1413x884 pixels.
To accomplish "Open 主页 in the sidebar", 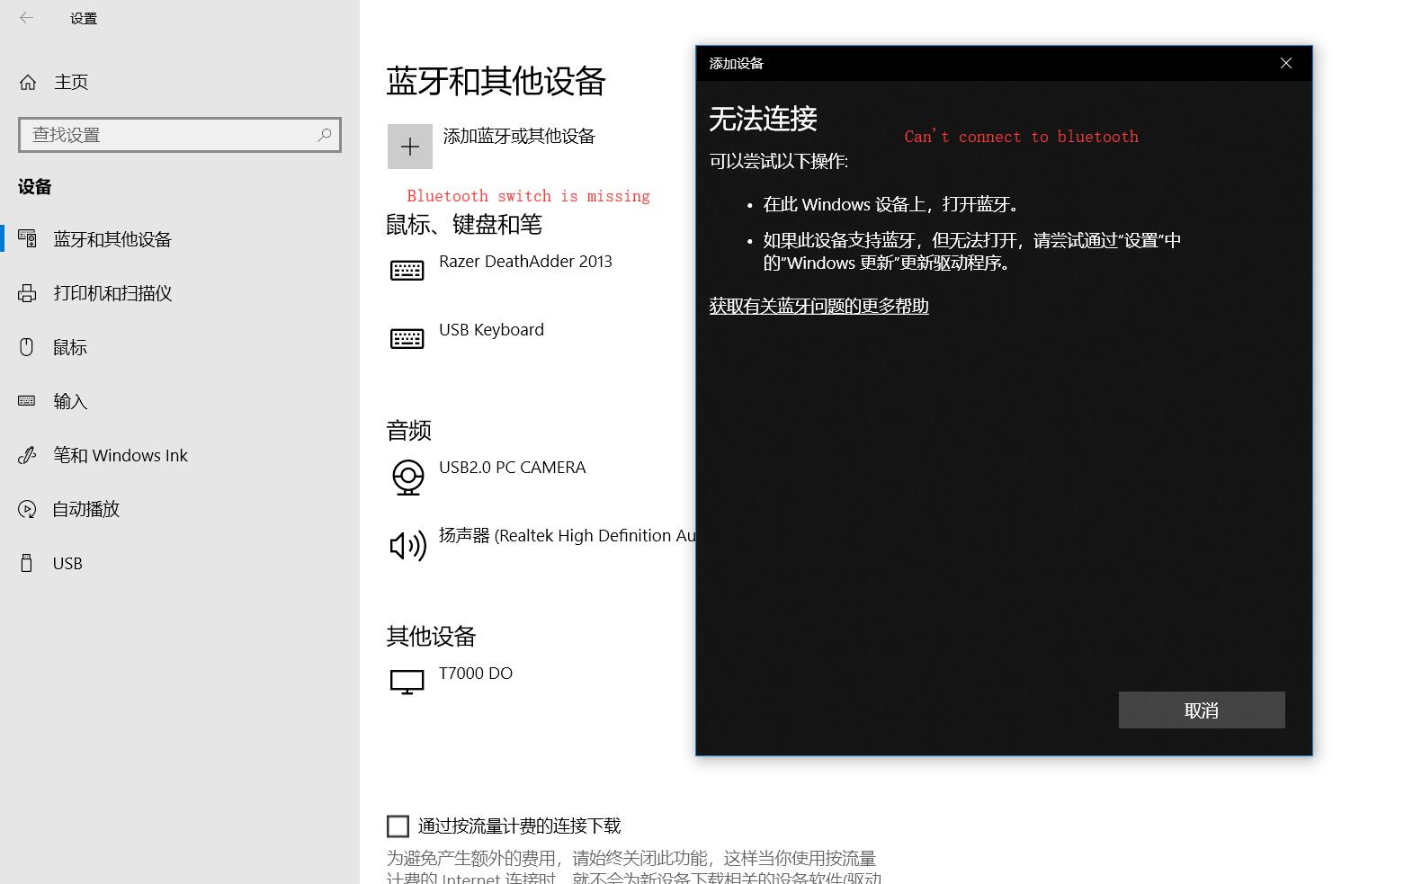I will (x=71, y=82).
